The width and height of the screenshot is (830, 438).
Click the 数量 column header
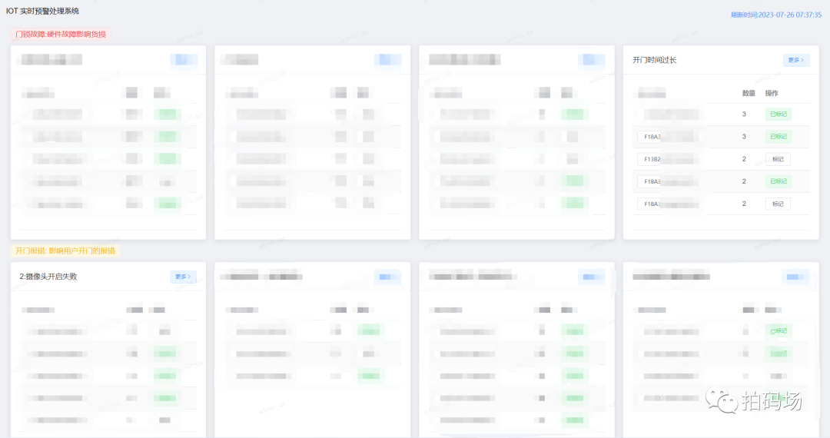pyautogui.click(x=749, y=93)
